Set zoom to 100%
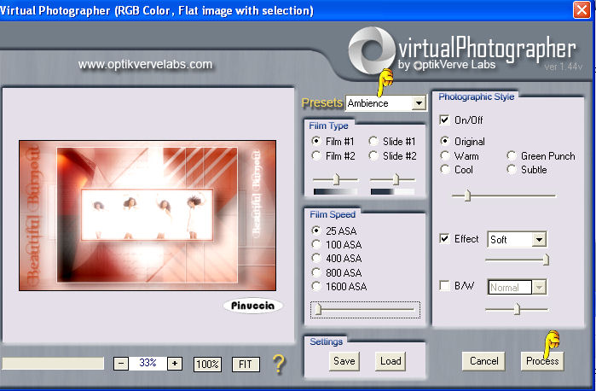Screen dimensions: 596x391 point(207,365)
